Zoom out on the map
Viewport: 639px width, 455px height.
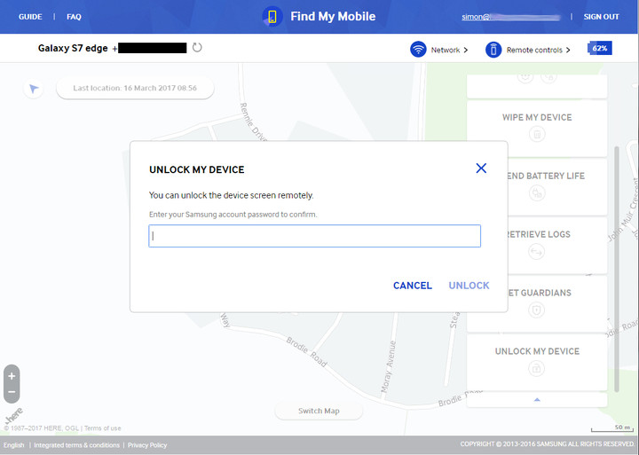tap(12, 392)
